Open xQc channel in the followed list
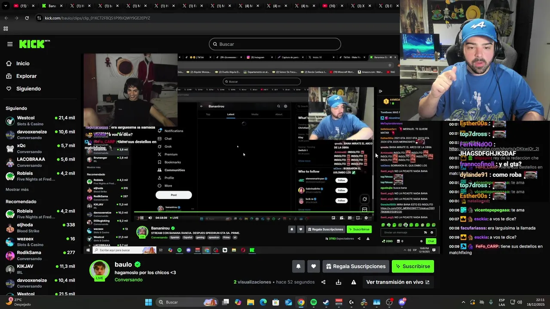 pos(40,148)
